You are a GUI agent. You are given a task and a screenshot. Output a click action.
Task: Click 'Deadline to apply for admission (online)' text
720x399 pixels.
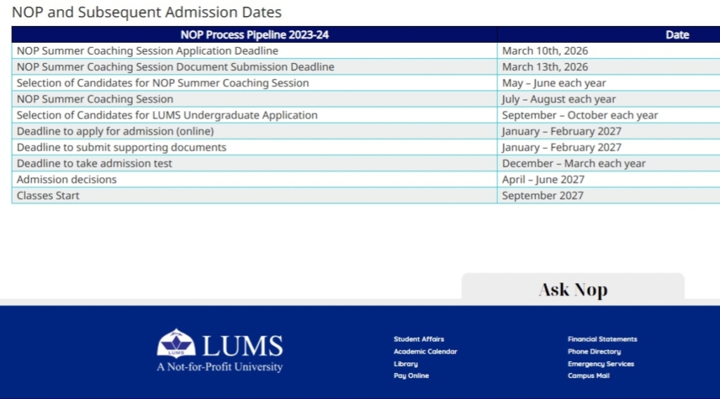coord(115,131)
